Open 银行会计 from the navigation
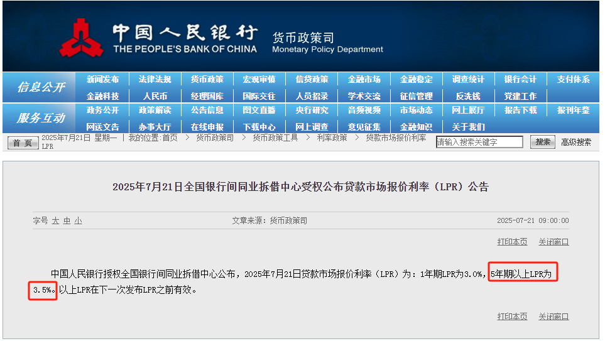The height and width of the screenshot is (341, 605). pyautogui.click(x=520, y=80)
